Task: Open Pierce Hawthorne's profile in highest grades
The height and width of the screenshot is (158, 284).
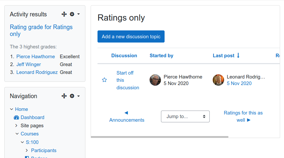Action: click(x=35, y=57)
